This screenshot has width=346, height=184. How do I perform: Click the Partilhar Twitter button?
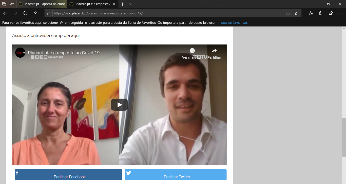coord(176,175)
